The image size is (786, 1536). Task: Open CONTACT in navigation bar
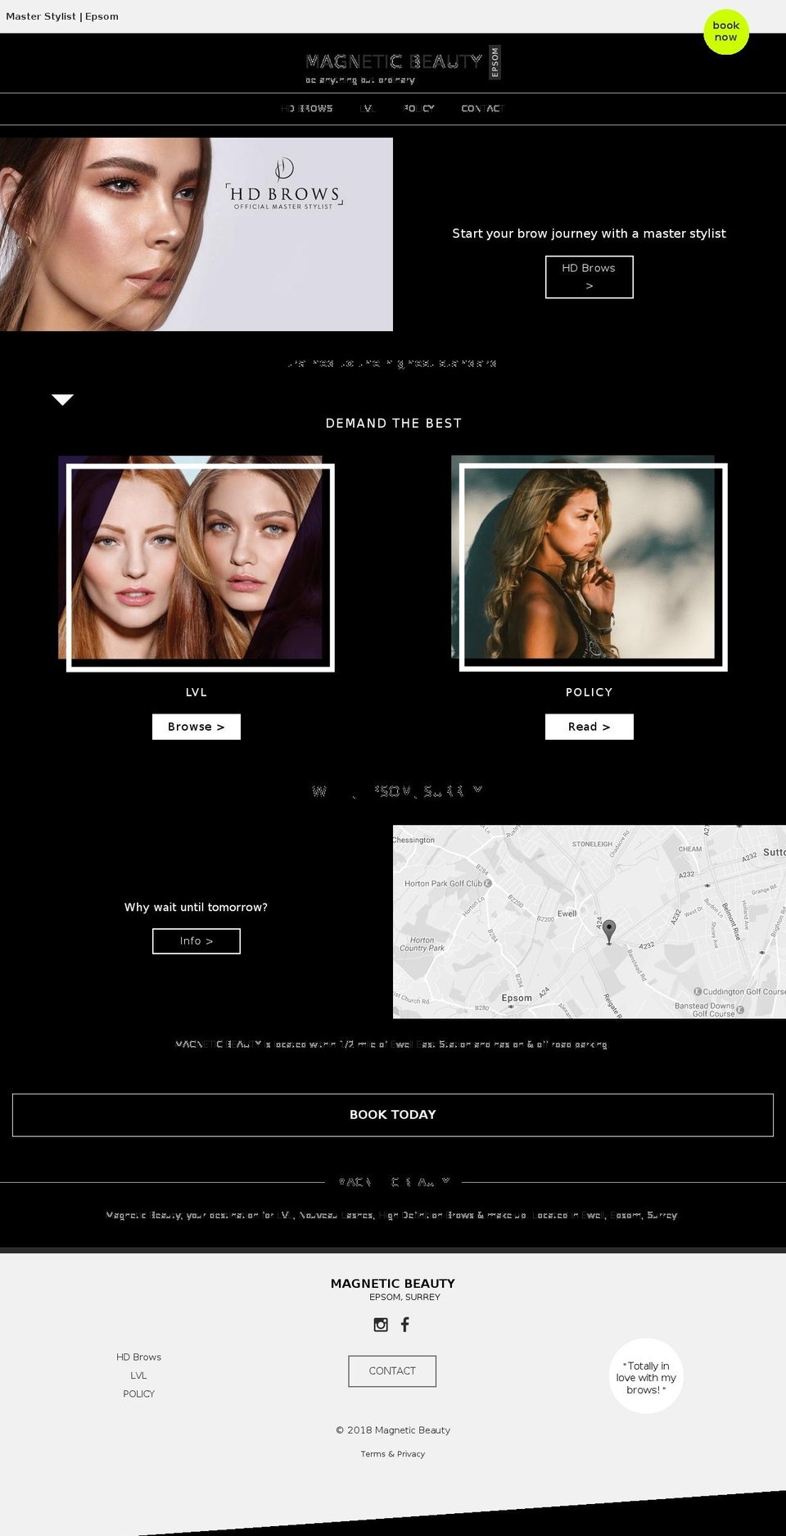(482, 108)
